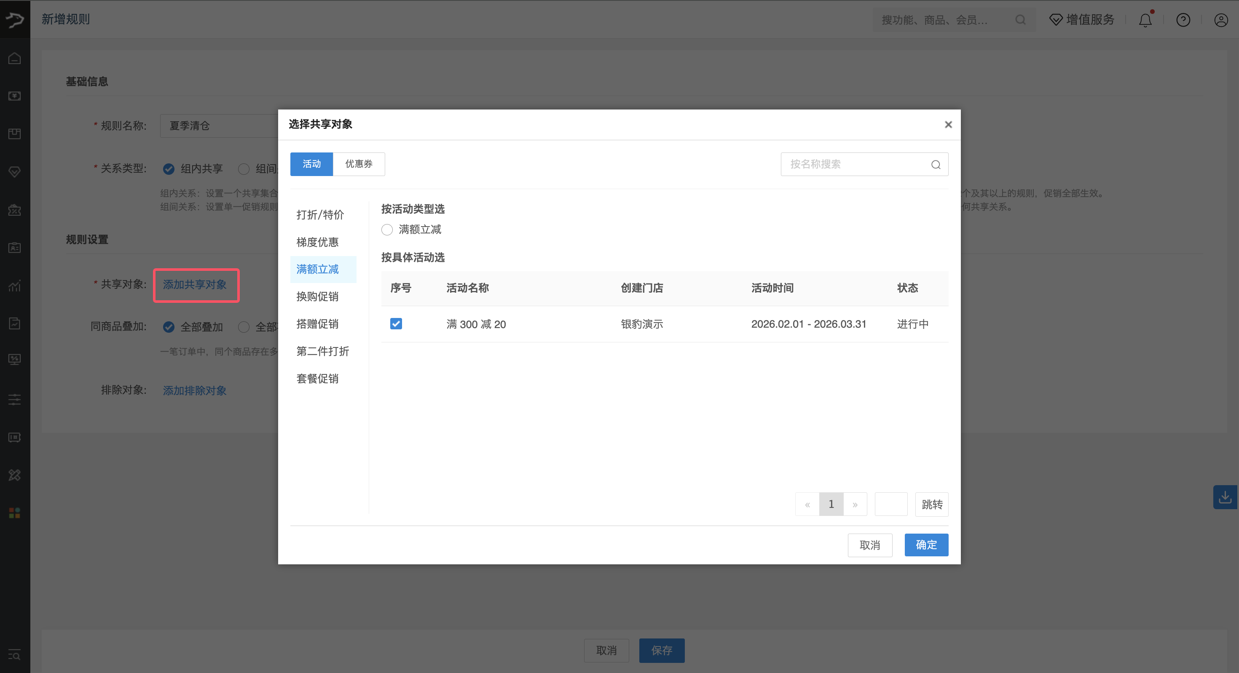Click the page number input next to 跳转
Screen dimensions: 1239x673
click(x=891, y=504)
